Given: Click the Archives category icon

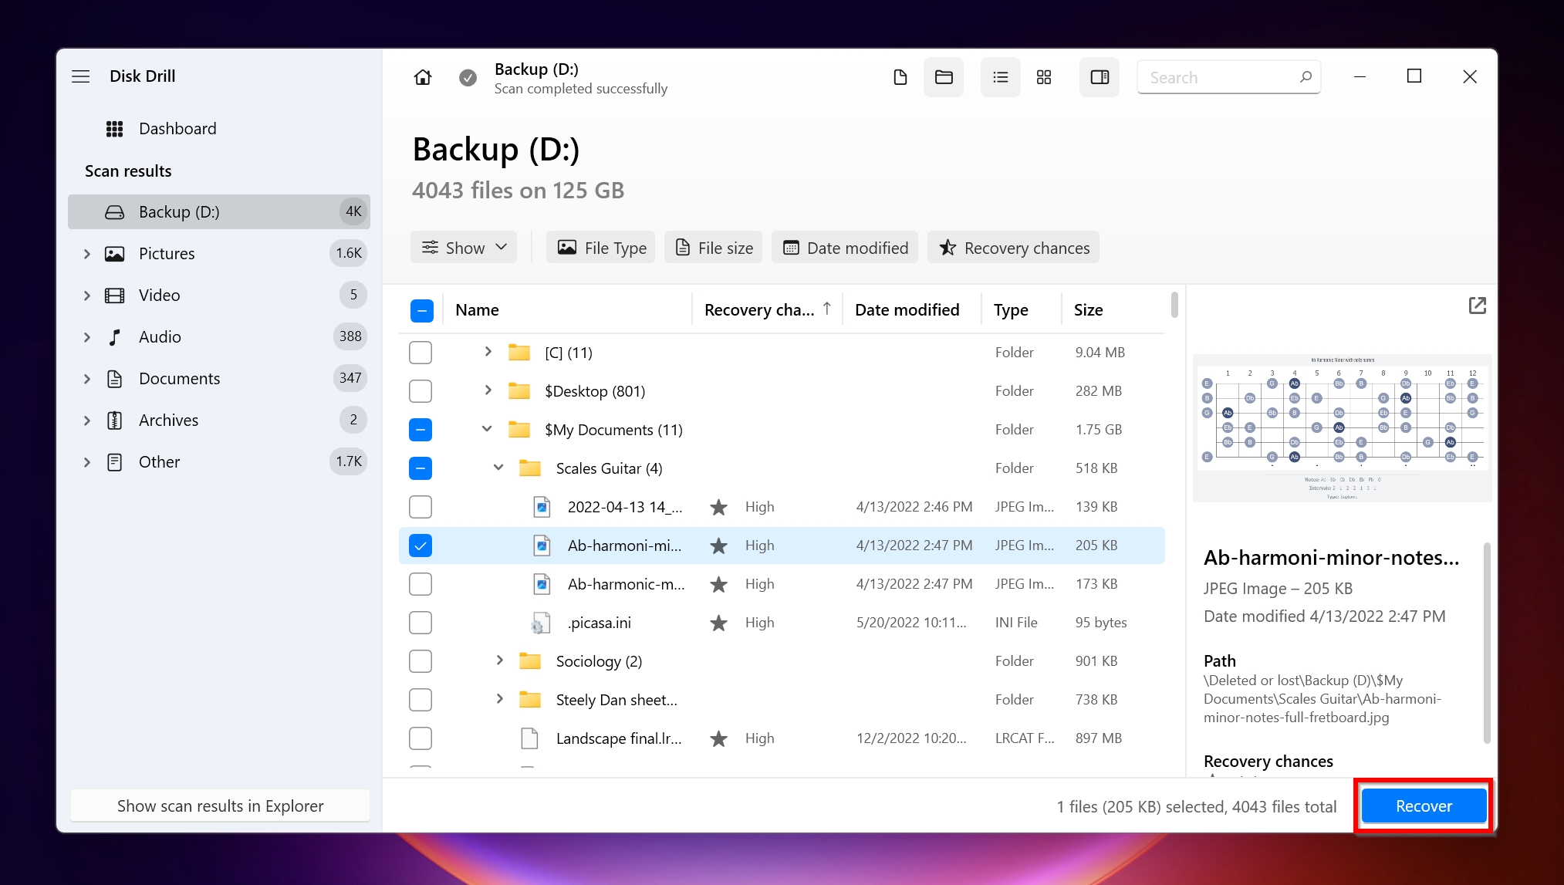Looking at the screenshot, I should (x=114, y=421).
